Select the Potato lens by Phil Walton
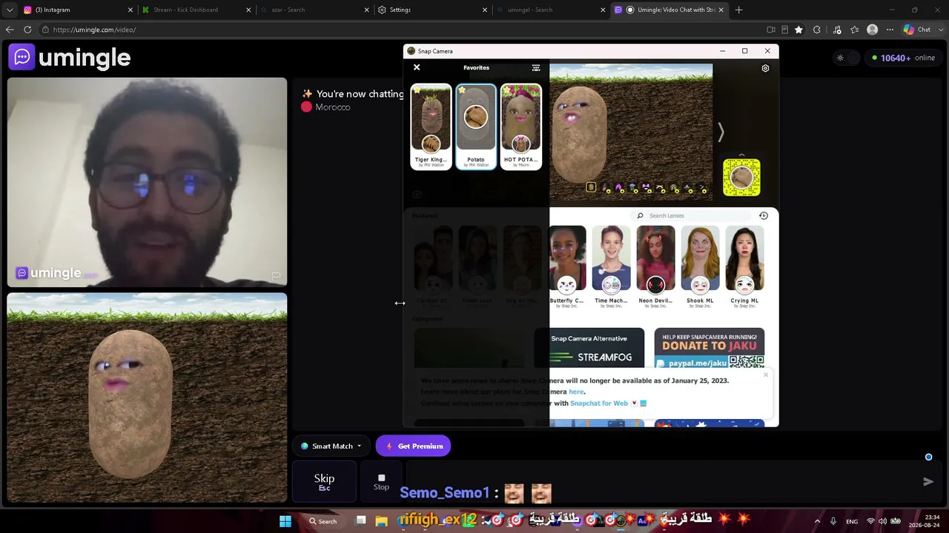Viewport: 949px width, 533px height. 476,127
